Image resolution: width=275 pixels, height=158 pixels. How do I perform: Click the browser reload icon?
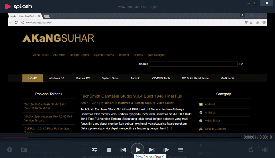pos(16,23)
